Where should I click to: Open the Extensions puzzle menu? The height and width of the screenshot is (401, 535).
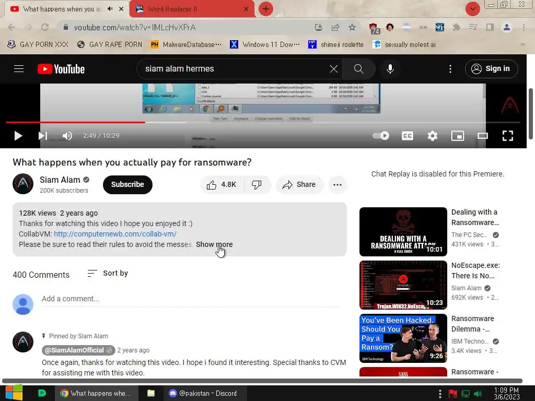coord(457,27)
